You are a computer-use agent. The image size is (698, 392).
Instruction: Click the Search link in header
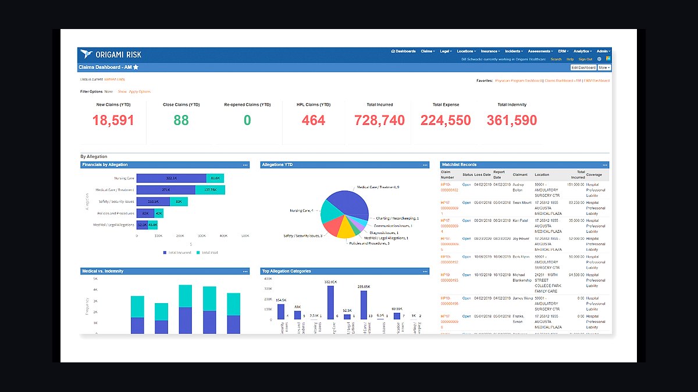pos(556,59)
